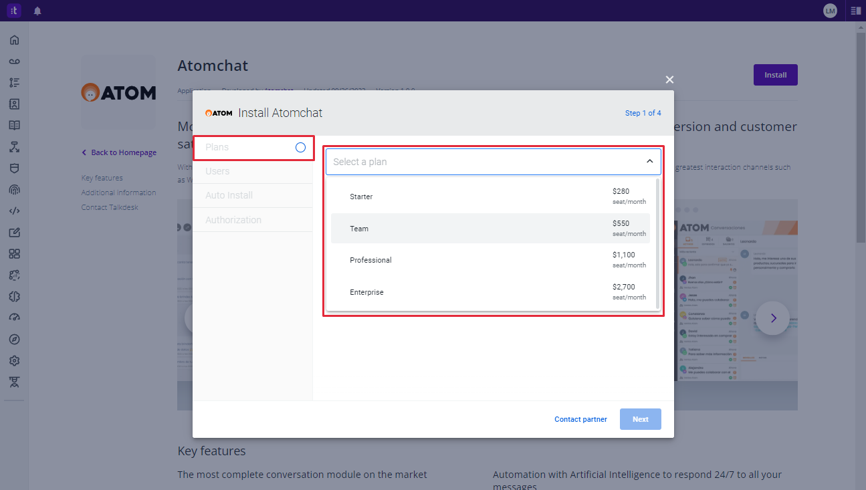Open the code brackets sidebar icon
The image size is (866, 490).
pos(14,211)
